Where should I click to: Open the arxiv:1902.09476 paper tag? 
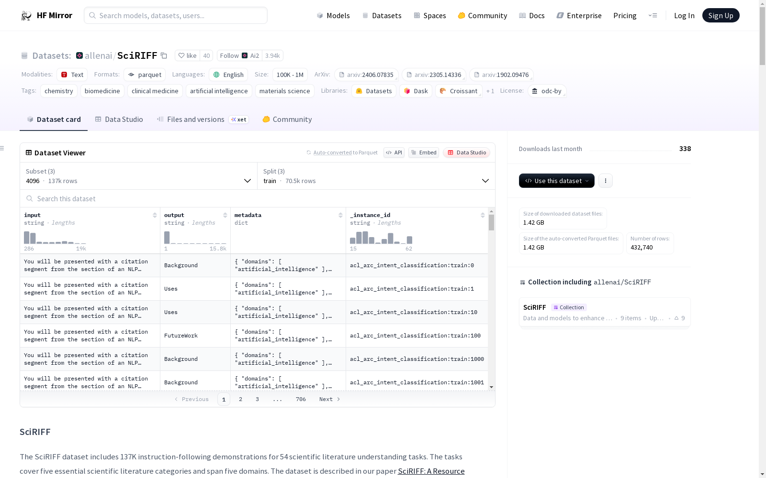[x=501, y=75]
